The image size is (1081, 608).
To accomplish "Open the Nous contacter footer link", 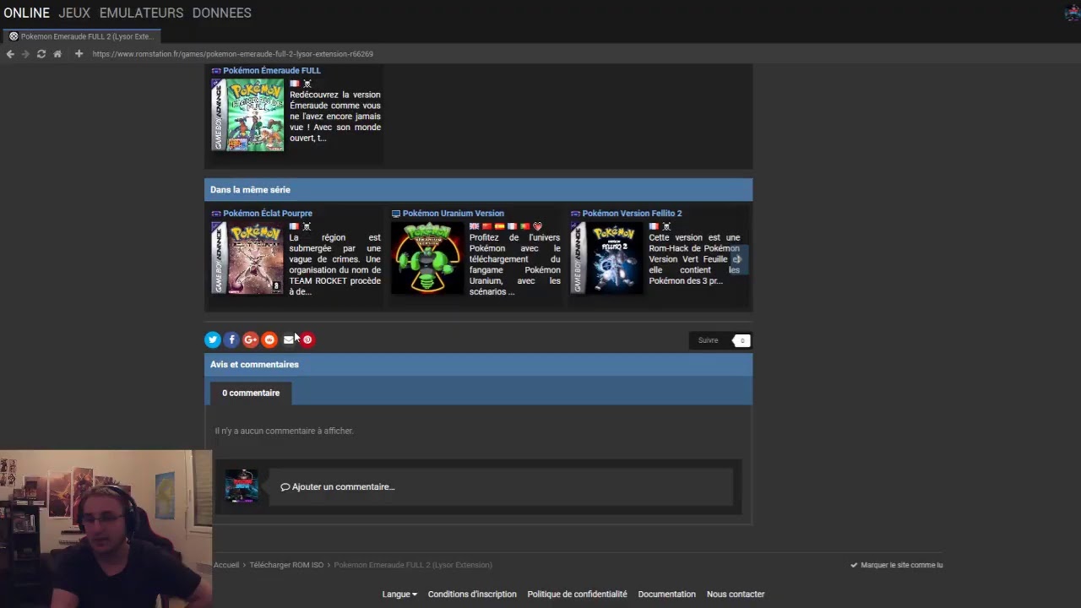I will [x=736, y=594].
